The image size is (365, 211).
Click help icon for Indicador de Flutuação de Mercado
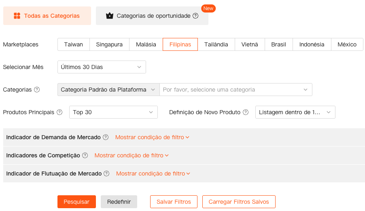click(106, 173)
